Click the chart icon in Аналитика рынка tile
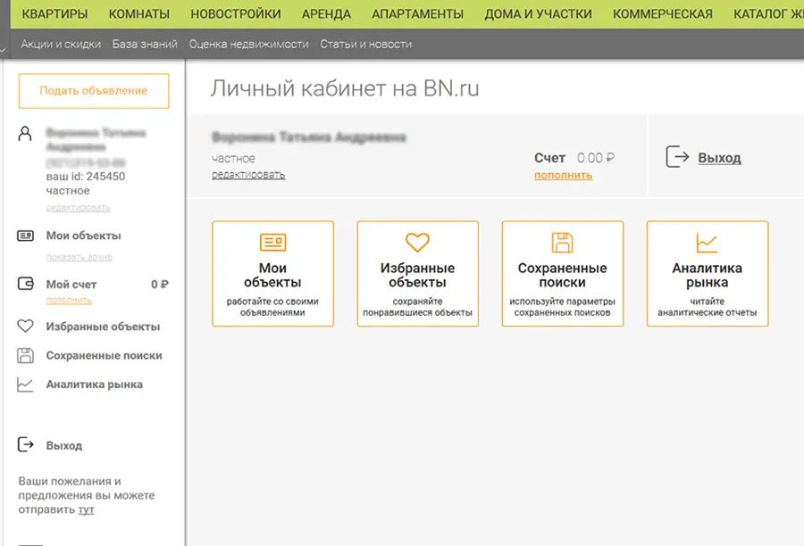 coord(707,243)
